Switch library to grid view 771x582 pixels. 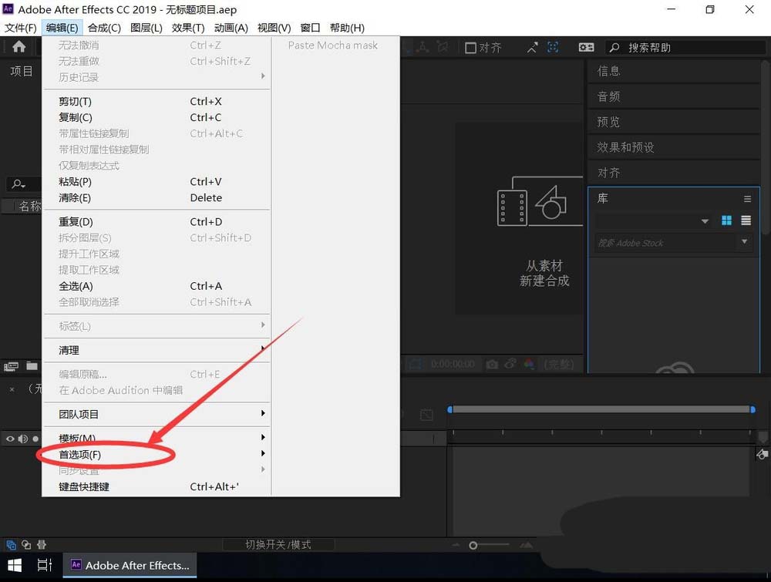726,220
